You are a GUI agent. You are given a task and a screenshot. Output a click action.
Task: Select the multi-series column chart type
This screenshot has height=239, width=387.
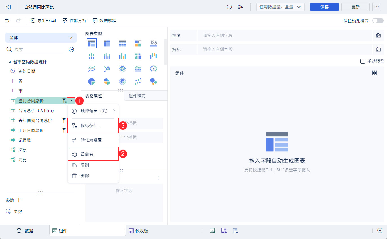pos(123,56)
